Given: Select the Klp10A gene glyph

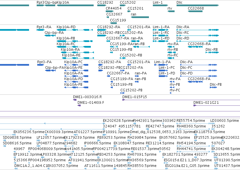Looking at the screenshot, I should (x=75, y=5).
